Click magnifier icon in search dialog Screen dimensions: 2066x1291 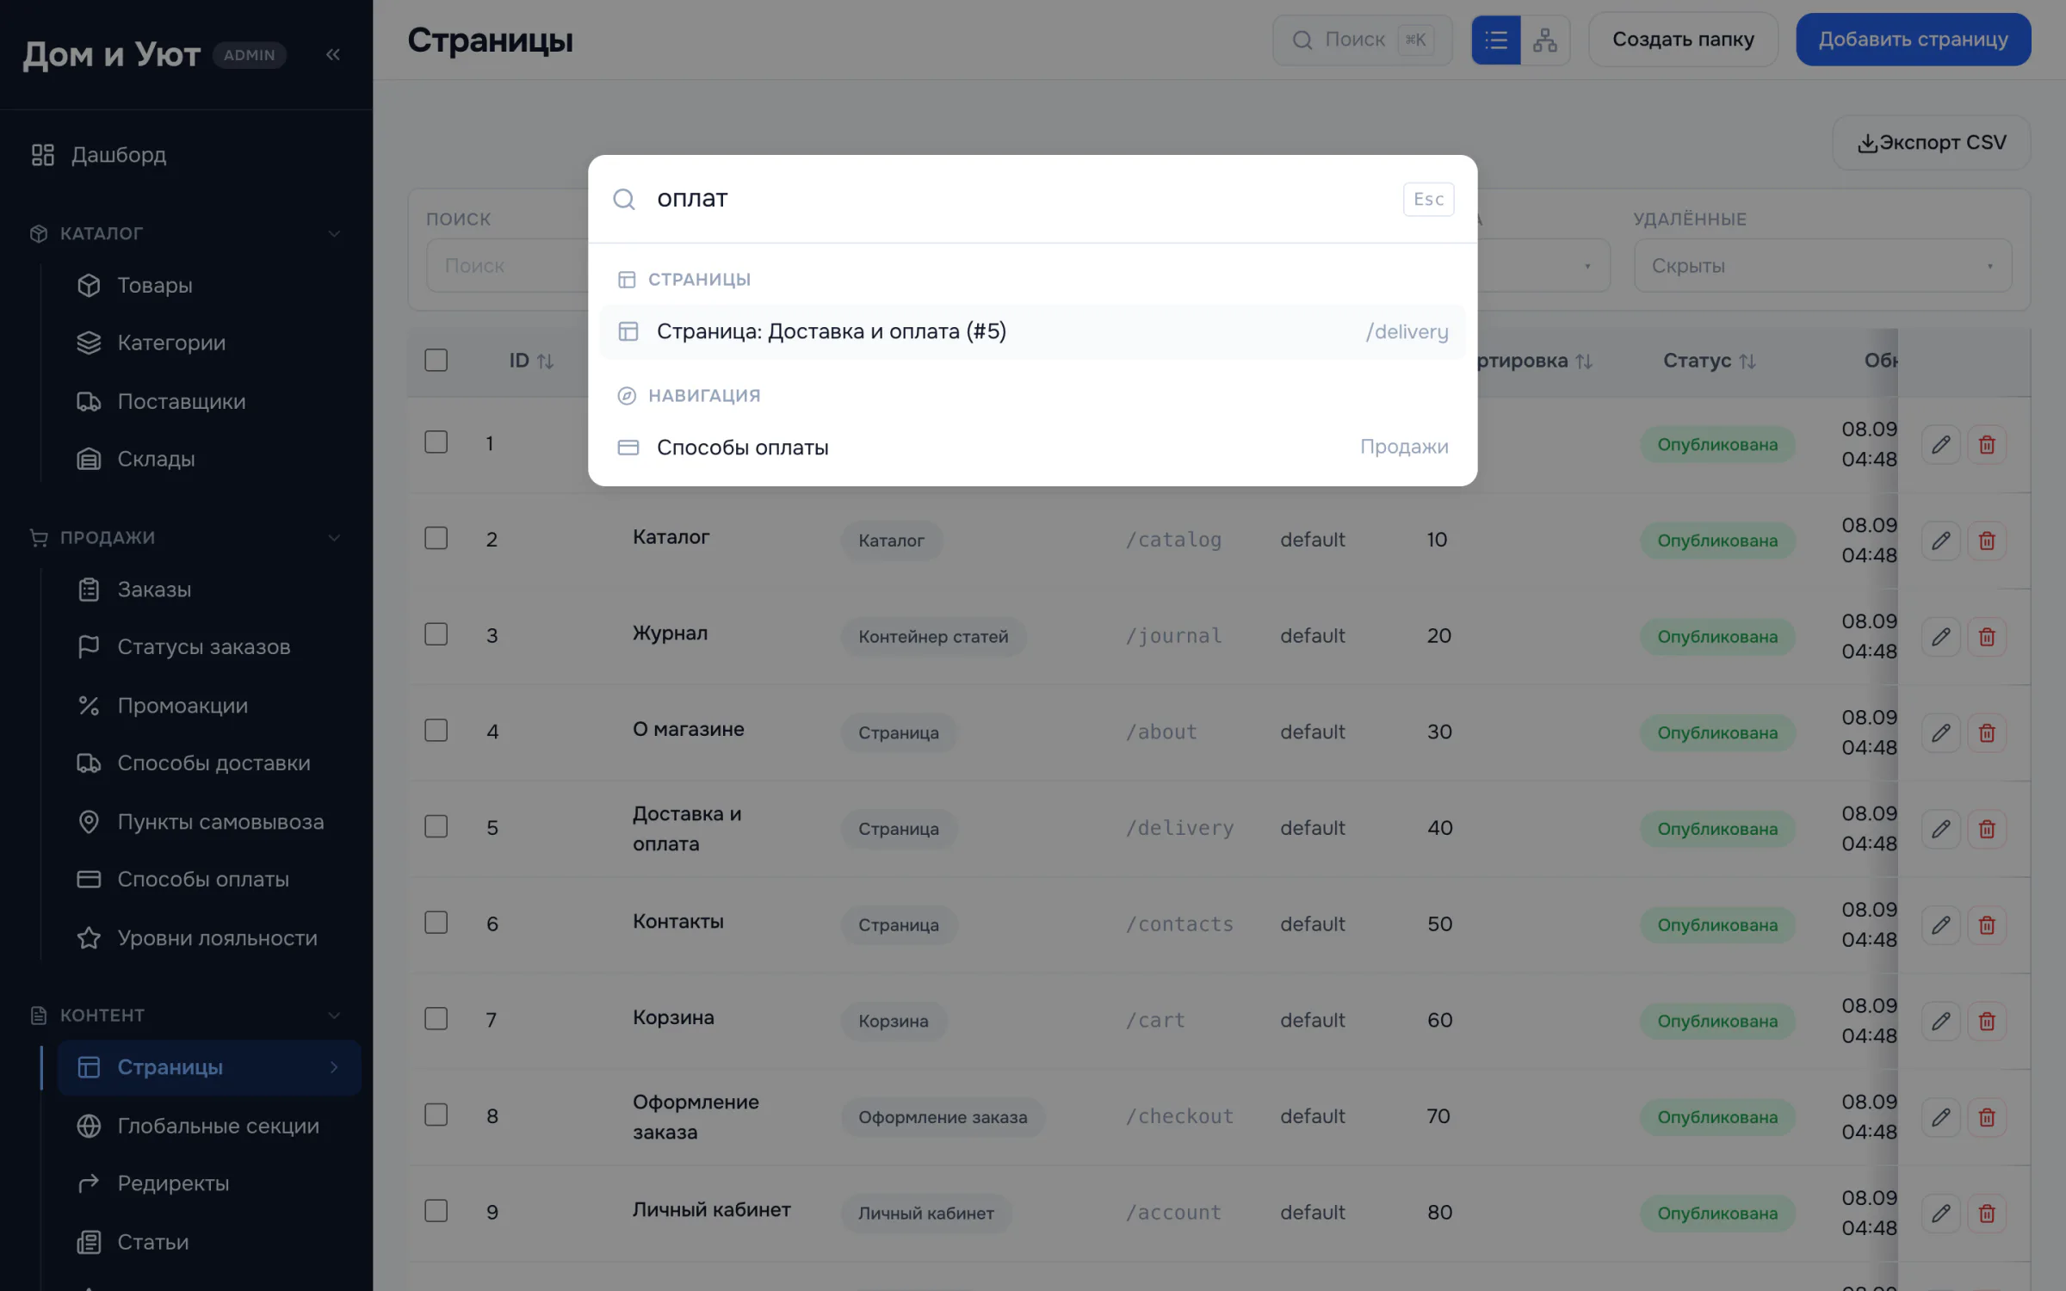[x=624, y=200]
